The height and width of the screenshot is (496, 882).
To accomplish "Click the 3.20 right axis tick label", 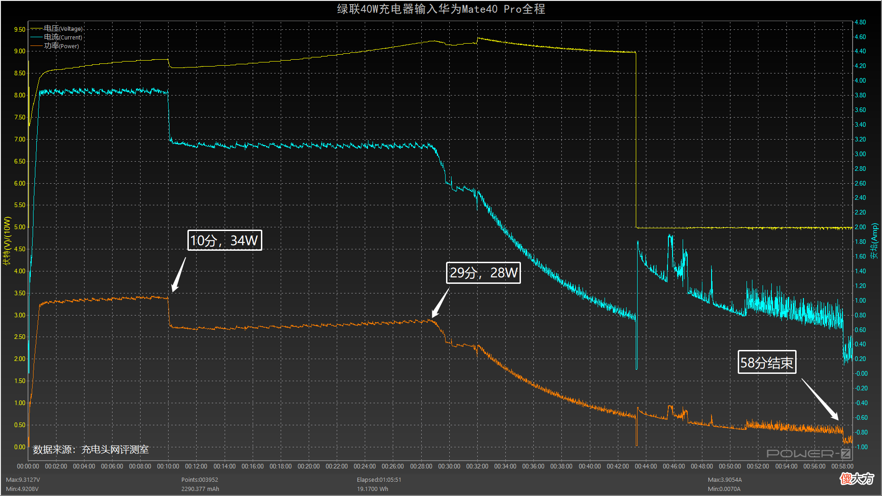I will (x=860, y=140).
